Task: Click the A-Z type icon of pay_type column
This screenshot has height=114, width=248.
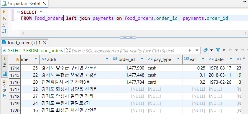Action: click(x=150, y=59)
